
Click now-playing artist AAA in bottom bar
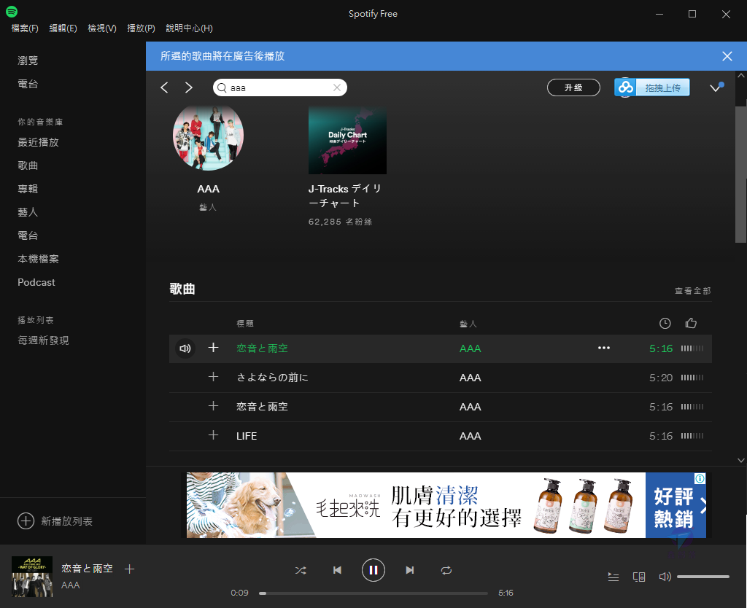(x=71, y=585)
